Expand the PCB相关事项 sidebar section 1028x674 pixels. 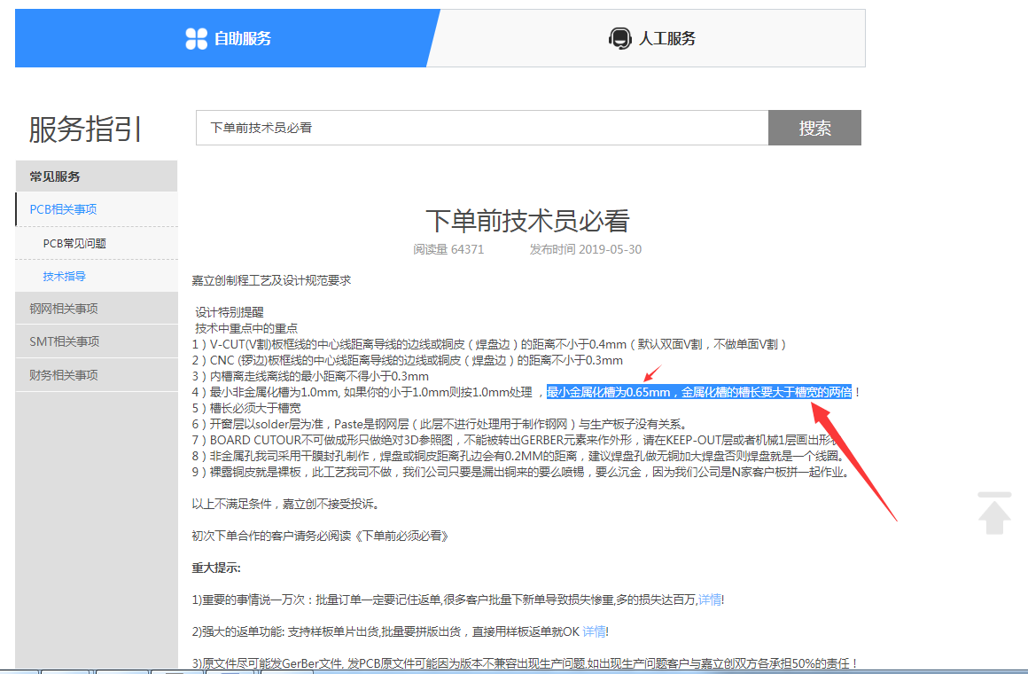(x=63, y=209)
